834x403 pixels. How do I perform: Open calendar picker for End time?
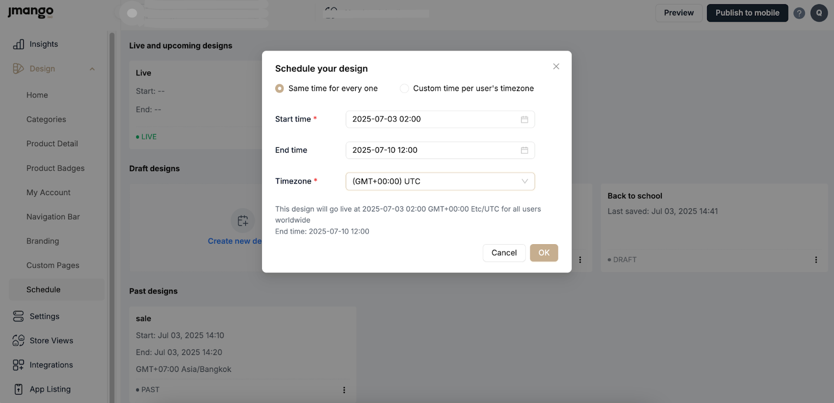(x=524, y=150)
